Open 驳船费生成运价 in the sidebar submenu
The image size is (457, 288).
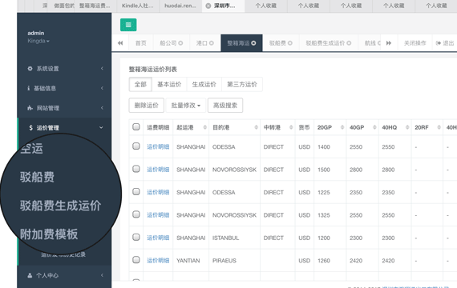point(60,206)
